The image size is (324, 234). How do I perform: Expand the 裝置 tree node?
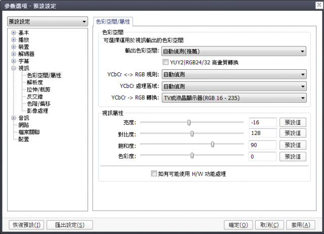tap(14, 47)
